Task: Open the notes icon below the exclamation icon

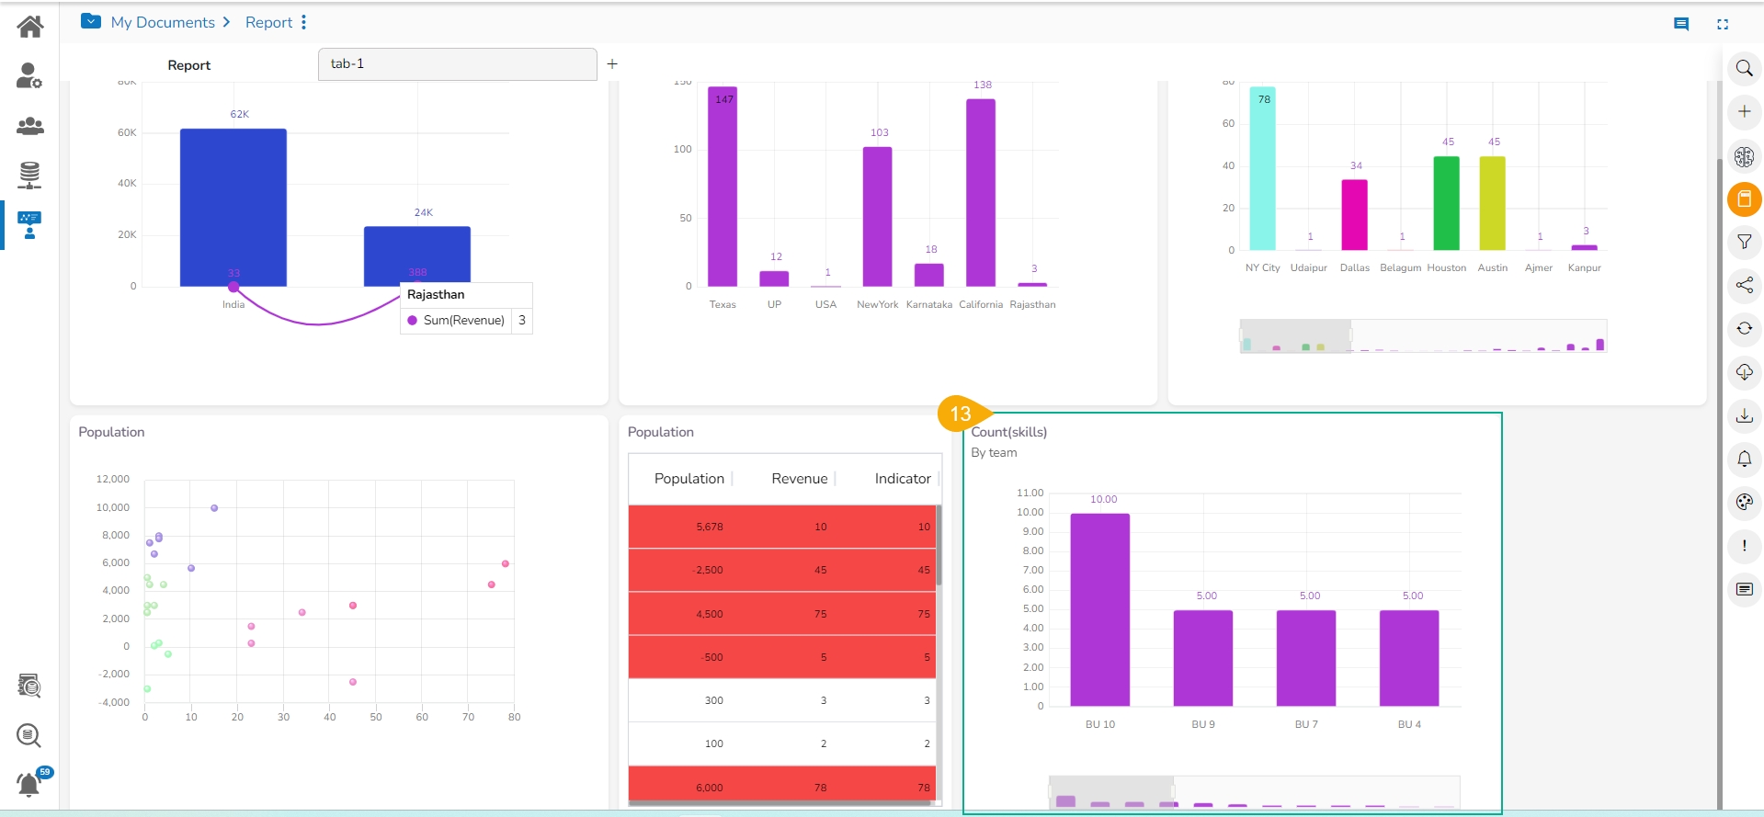Action: coord(1744,589)
